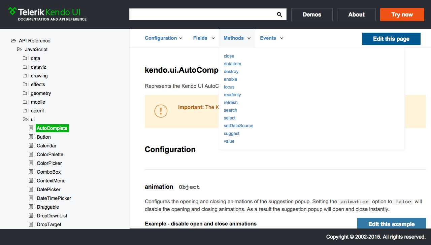This screenshot has height=245, width=431.
Task: Click the ColorPalette document icon
Action: click(31, 154)
